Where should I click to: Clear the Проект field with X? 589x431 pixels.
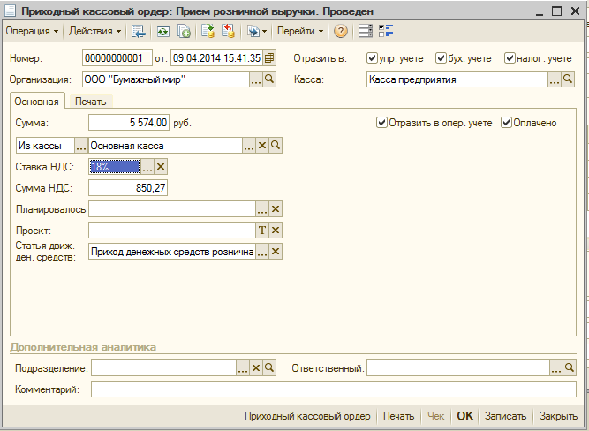pyautogui.click(x=276, y=231)
